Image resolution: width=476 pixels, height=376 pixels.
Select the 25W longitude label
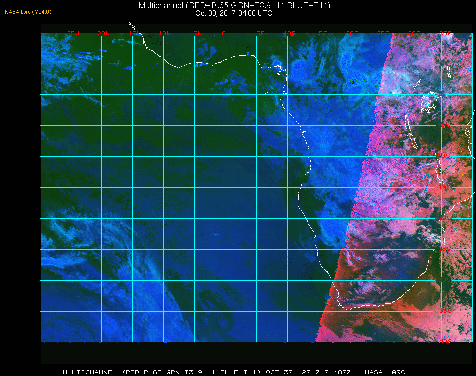coord(73,33)
